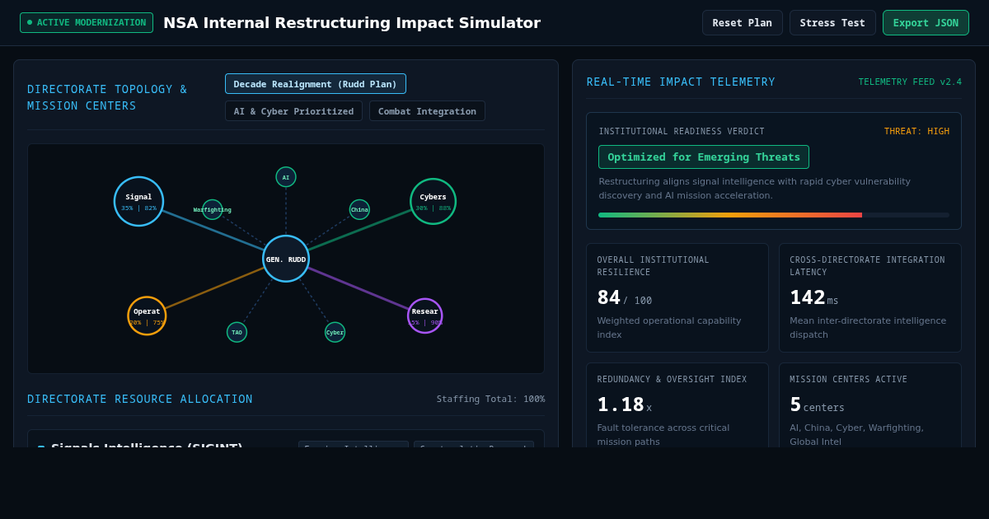The image size is (989, 519).
Task: Click the TAO mission center node
Action: pyautogui.click(x=237, y=332)
